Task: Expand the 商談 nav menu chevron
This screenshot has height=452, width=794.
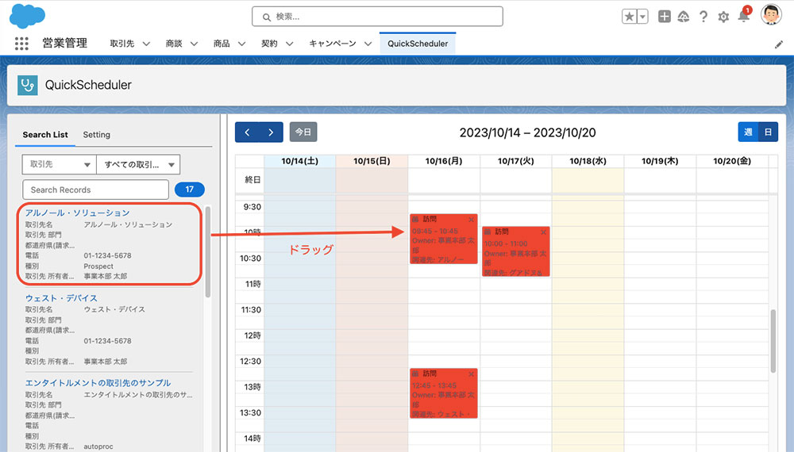Action: pos(194,44)
